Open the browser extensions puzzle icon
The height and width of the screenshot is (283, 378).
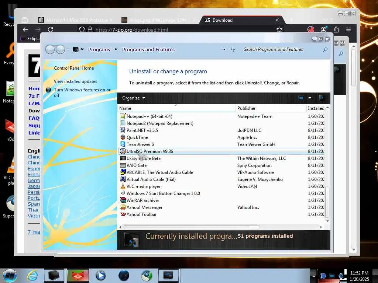(336, 29)
